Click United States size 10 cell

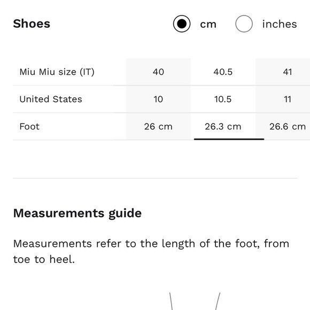158,99
